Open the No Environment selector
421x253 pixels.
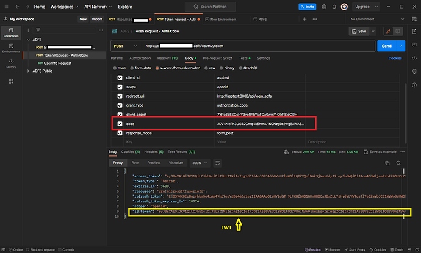(x=377, y=19)
